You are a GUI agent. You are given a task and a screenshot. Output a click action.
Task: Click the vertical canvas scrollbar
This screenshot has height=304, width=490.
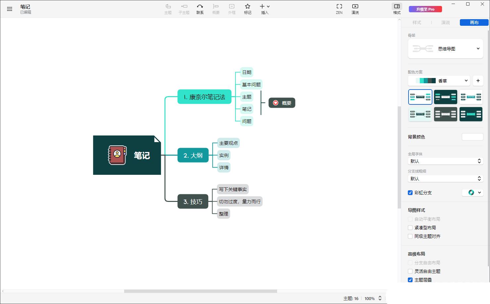(399, 157)
